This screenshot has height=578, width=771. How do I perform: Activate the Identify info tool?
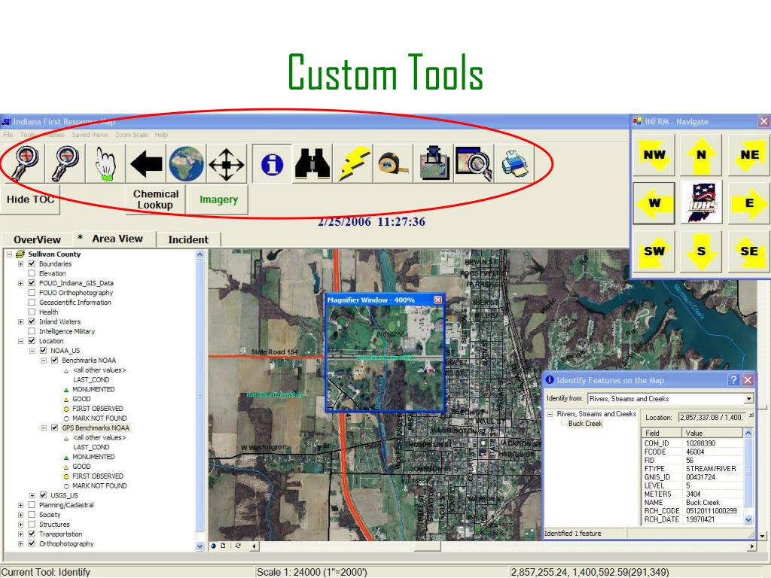coord(272,163)
